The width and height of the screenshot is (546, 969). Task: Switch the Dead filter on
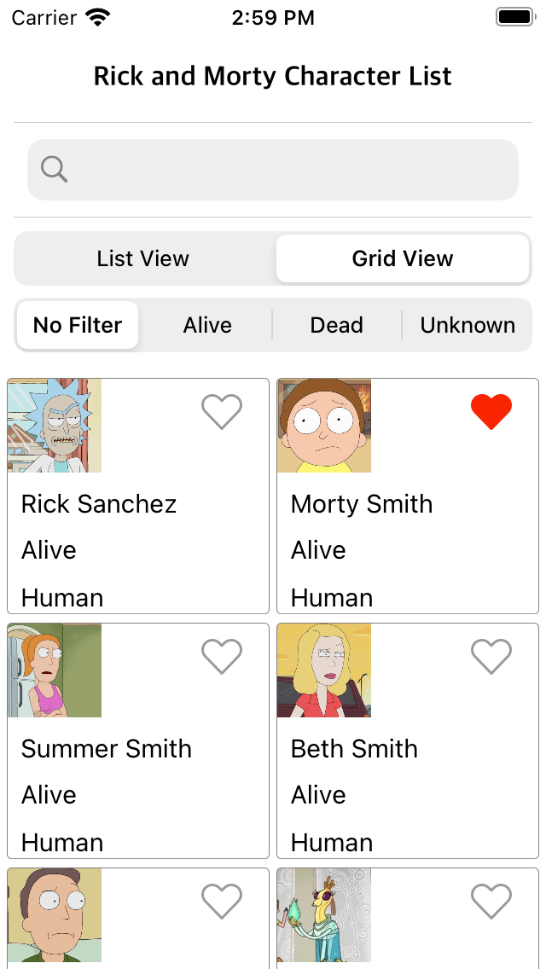coord(336,325)
